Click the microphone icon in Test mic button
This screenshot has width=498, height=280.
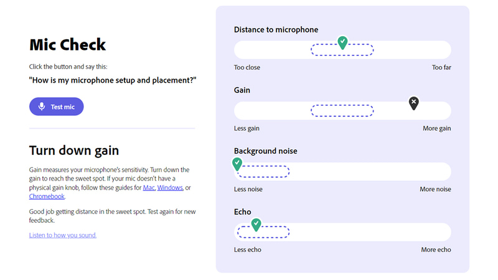[x=42, y=106]
